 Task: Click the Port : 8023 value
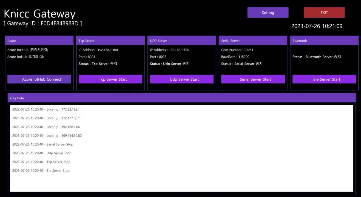(x=87, y=57)
